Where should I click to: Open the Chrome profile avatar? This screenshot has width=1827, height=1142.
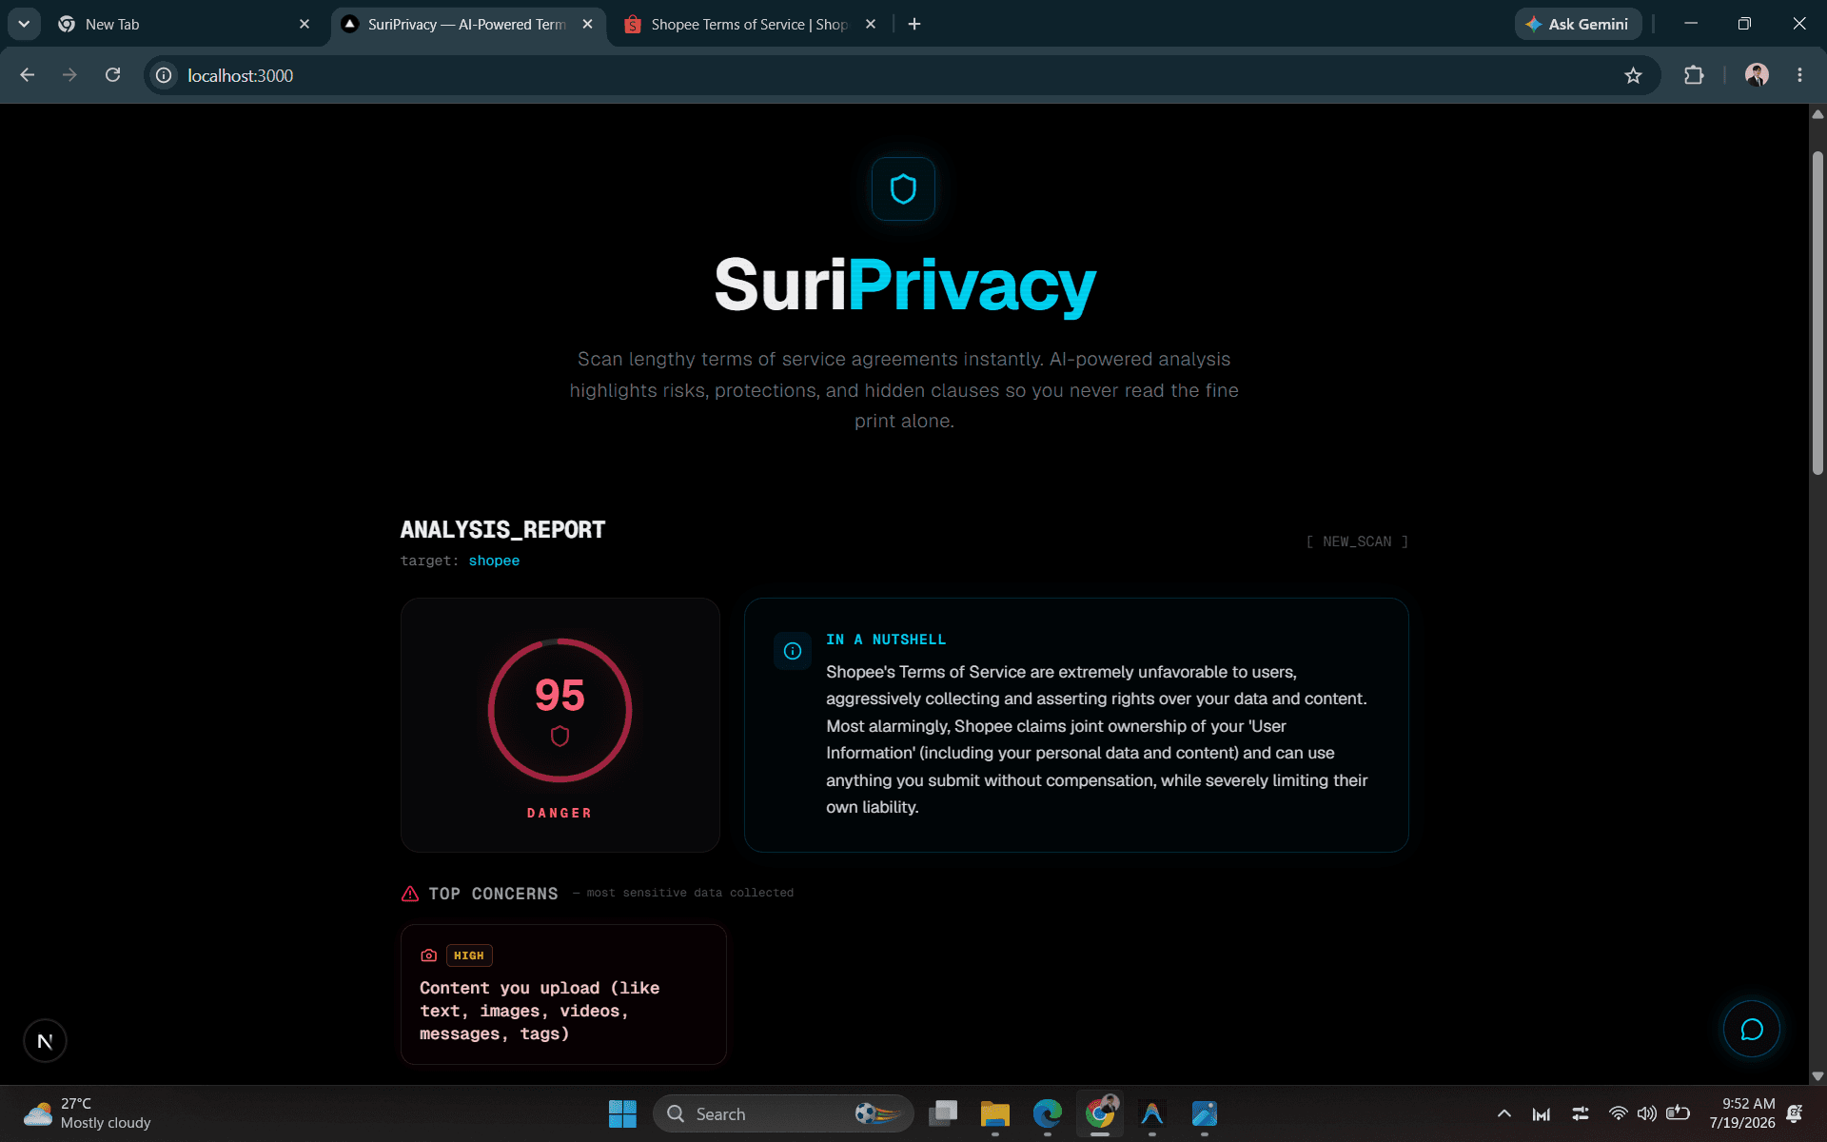click(1757, 75)
